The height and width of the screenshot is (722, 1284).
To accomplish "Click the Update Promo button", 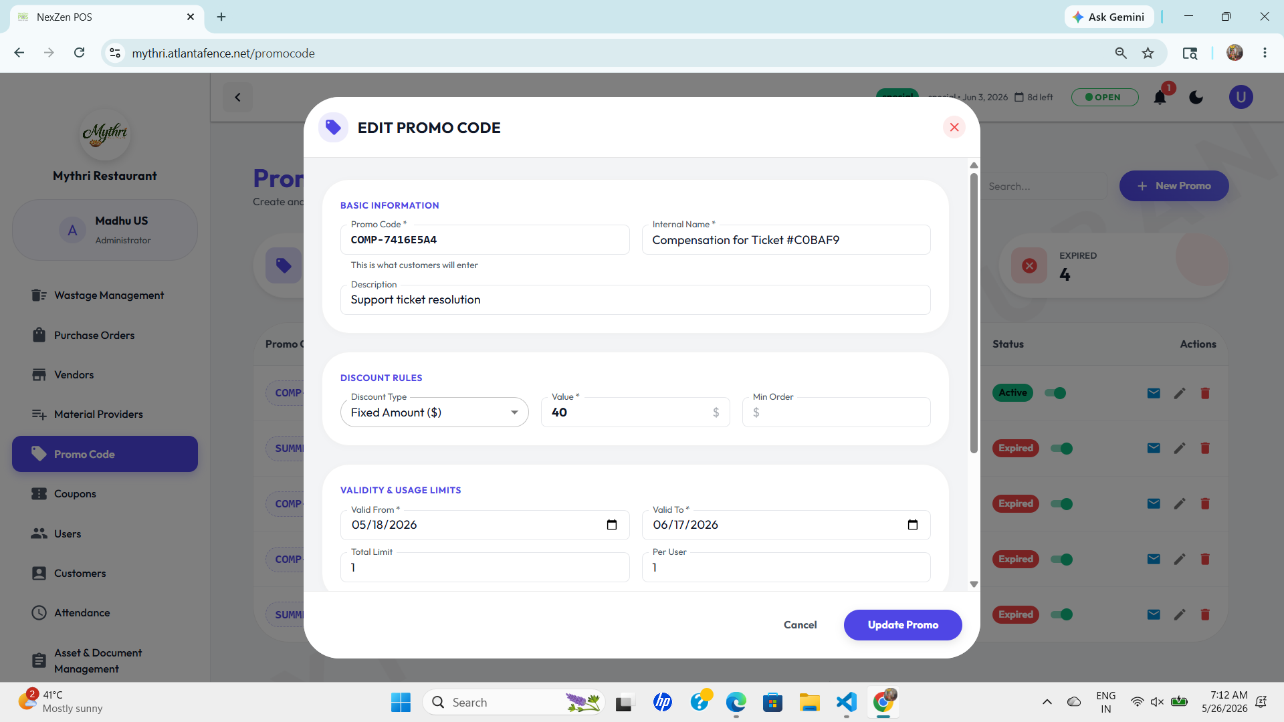I will click(903, 625).
